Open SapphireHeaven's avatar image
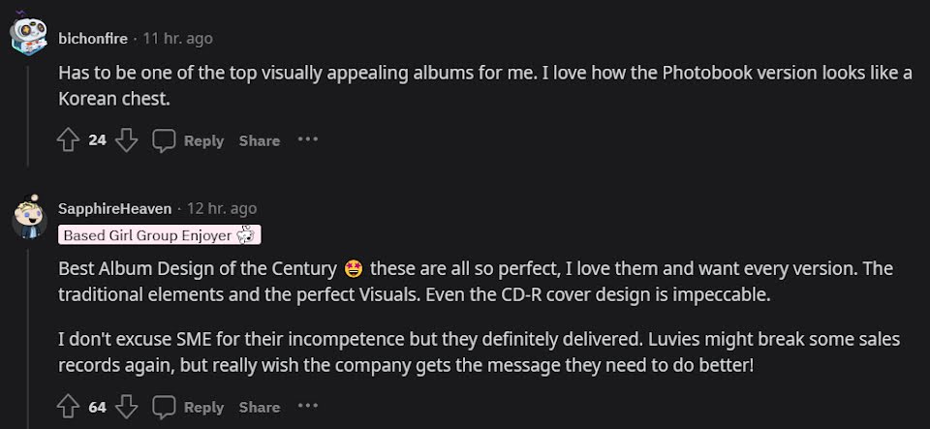This screenshot has width=930, height=429. (28, 216)
